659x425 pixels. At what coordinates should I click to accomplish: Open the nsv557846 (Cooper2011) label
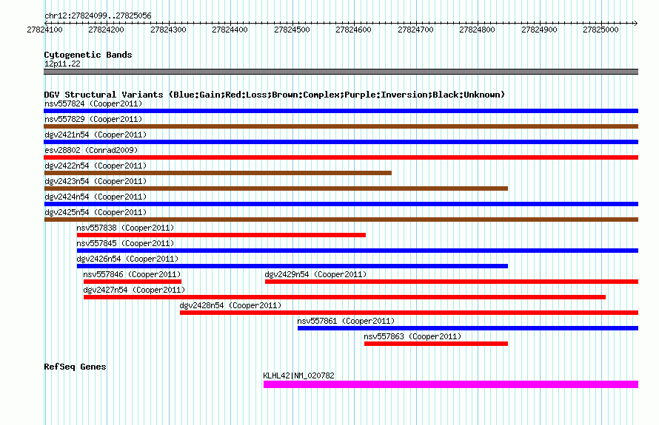(132, 274)
